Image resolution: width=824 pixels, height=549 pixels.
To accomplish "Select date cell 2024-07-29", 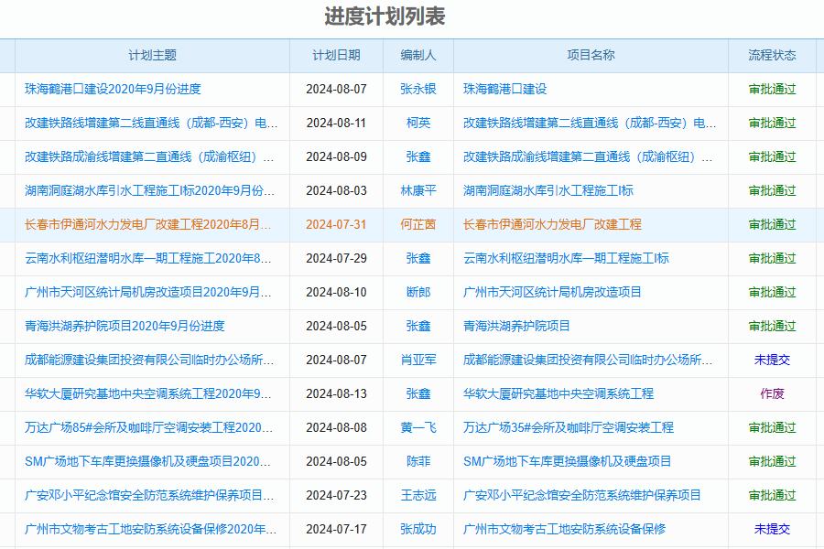I will tap(336, 258).
